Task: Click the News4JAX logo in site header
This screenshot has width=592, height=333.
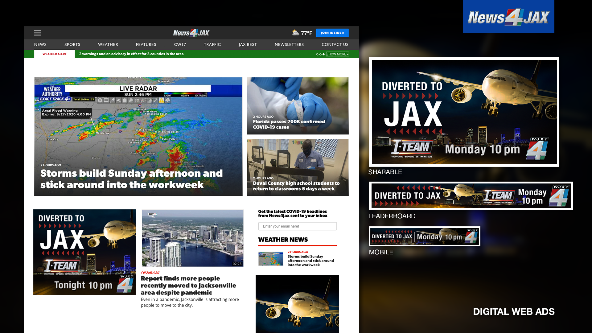Action: (191, 33)
